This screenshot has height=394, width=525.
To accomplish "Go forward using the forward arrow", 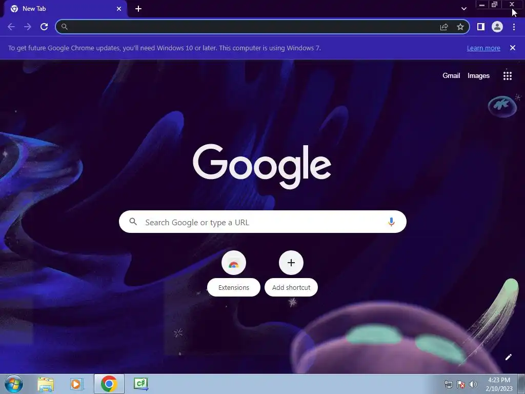I will click(28, 27).
